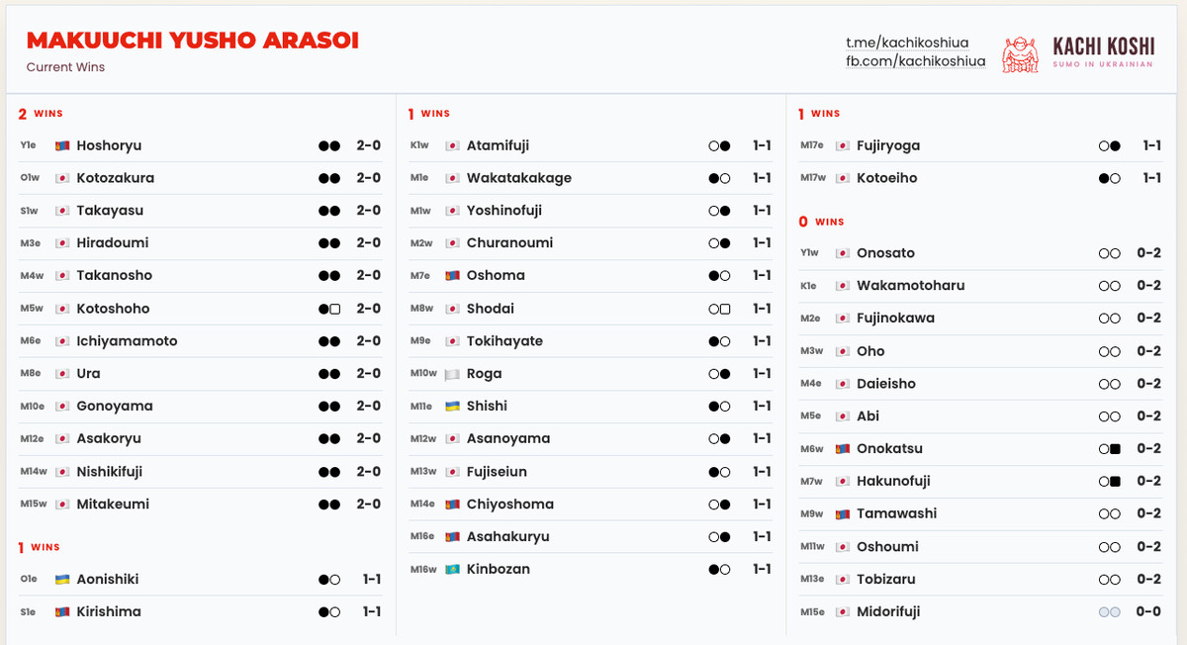Click the Mongolian flag beside Tamawashi
This screenshot has height=645, width=1187.
(843, 513)
